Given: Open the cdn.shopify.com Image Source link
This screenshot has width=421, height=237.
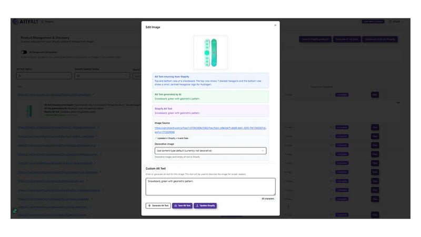Looking at the screenshot, I should click(x=210, y=130).
